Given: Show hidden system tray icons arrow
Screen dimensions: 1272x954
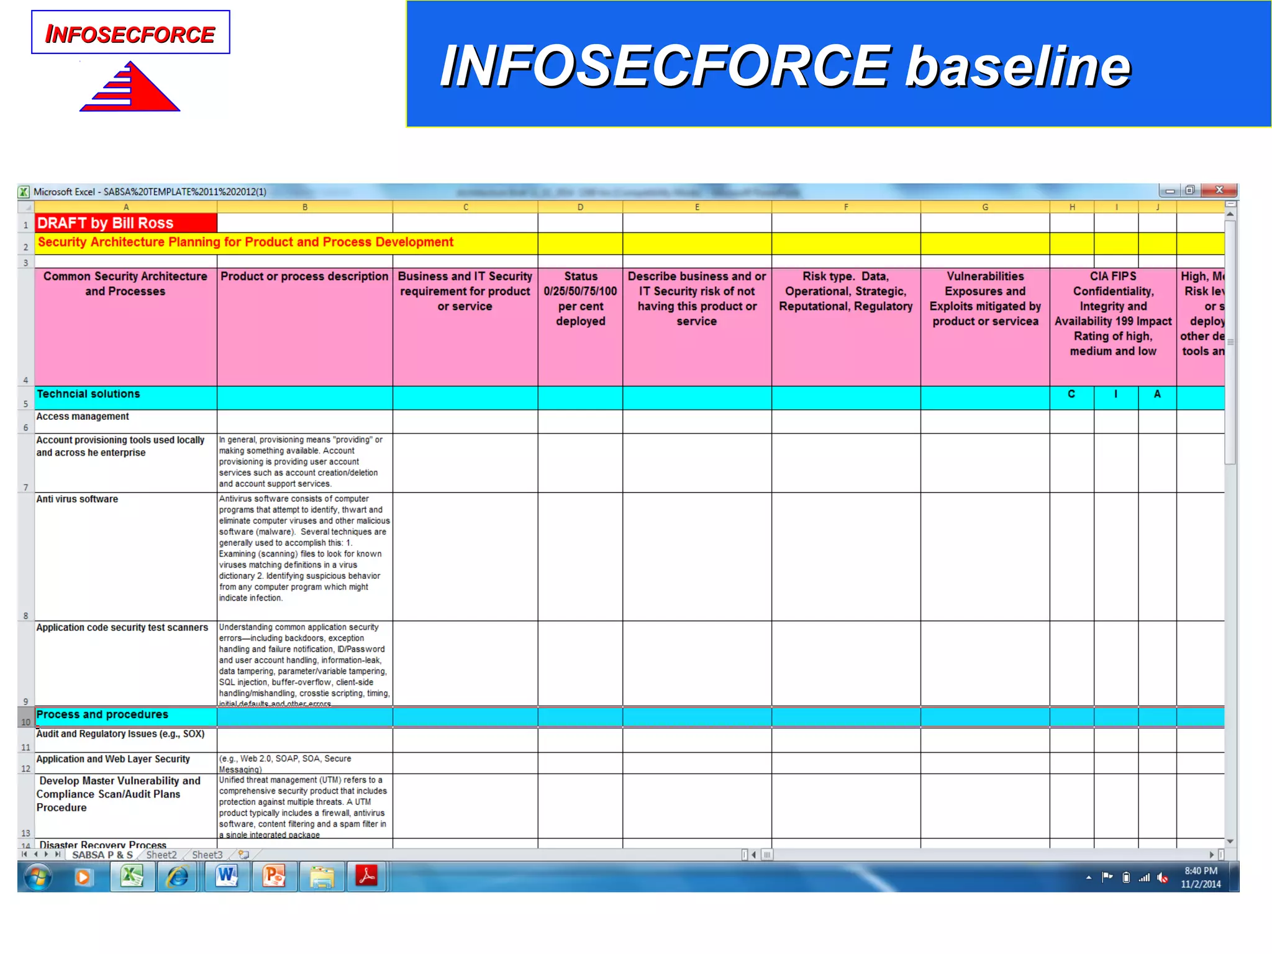Looking at the screenshot, I should [1088, 878].
